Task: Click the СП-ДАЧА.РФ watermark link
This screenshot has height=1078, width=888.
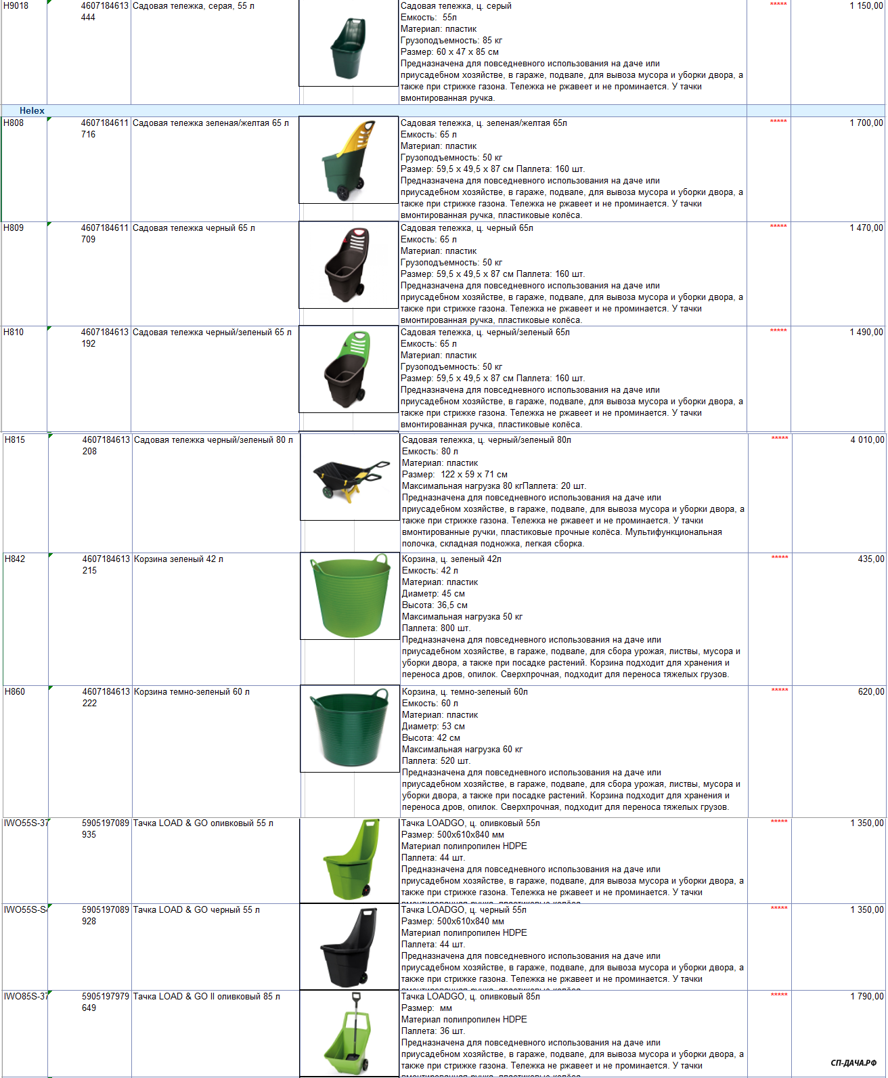Action: click(x=853, y=1063)
